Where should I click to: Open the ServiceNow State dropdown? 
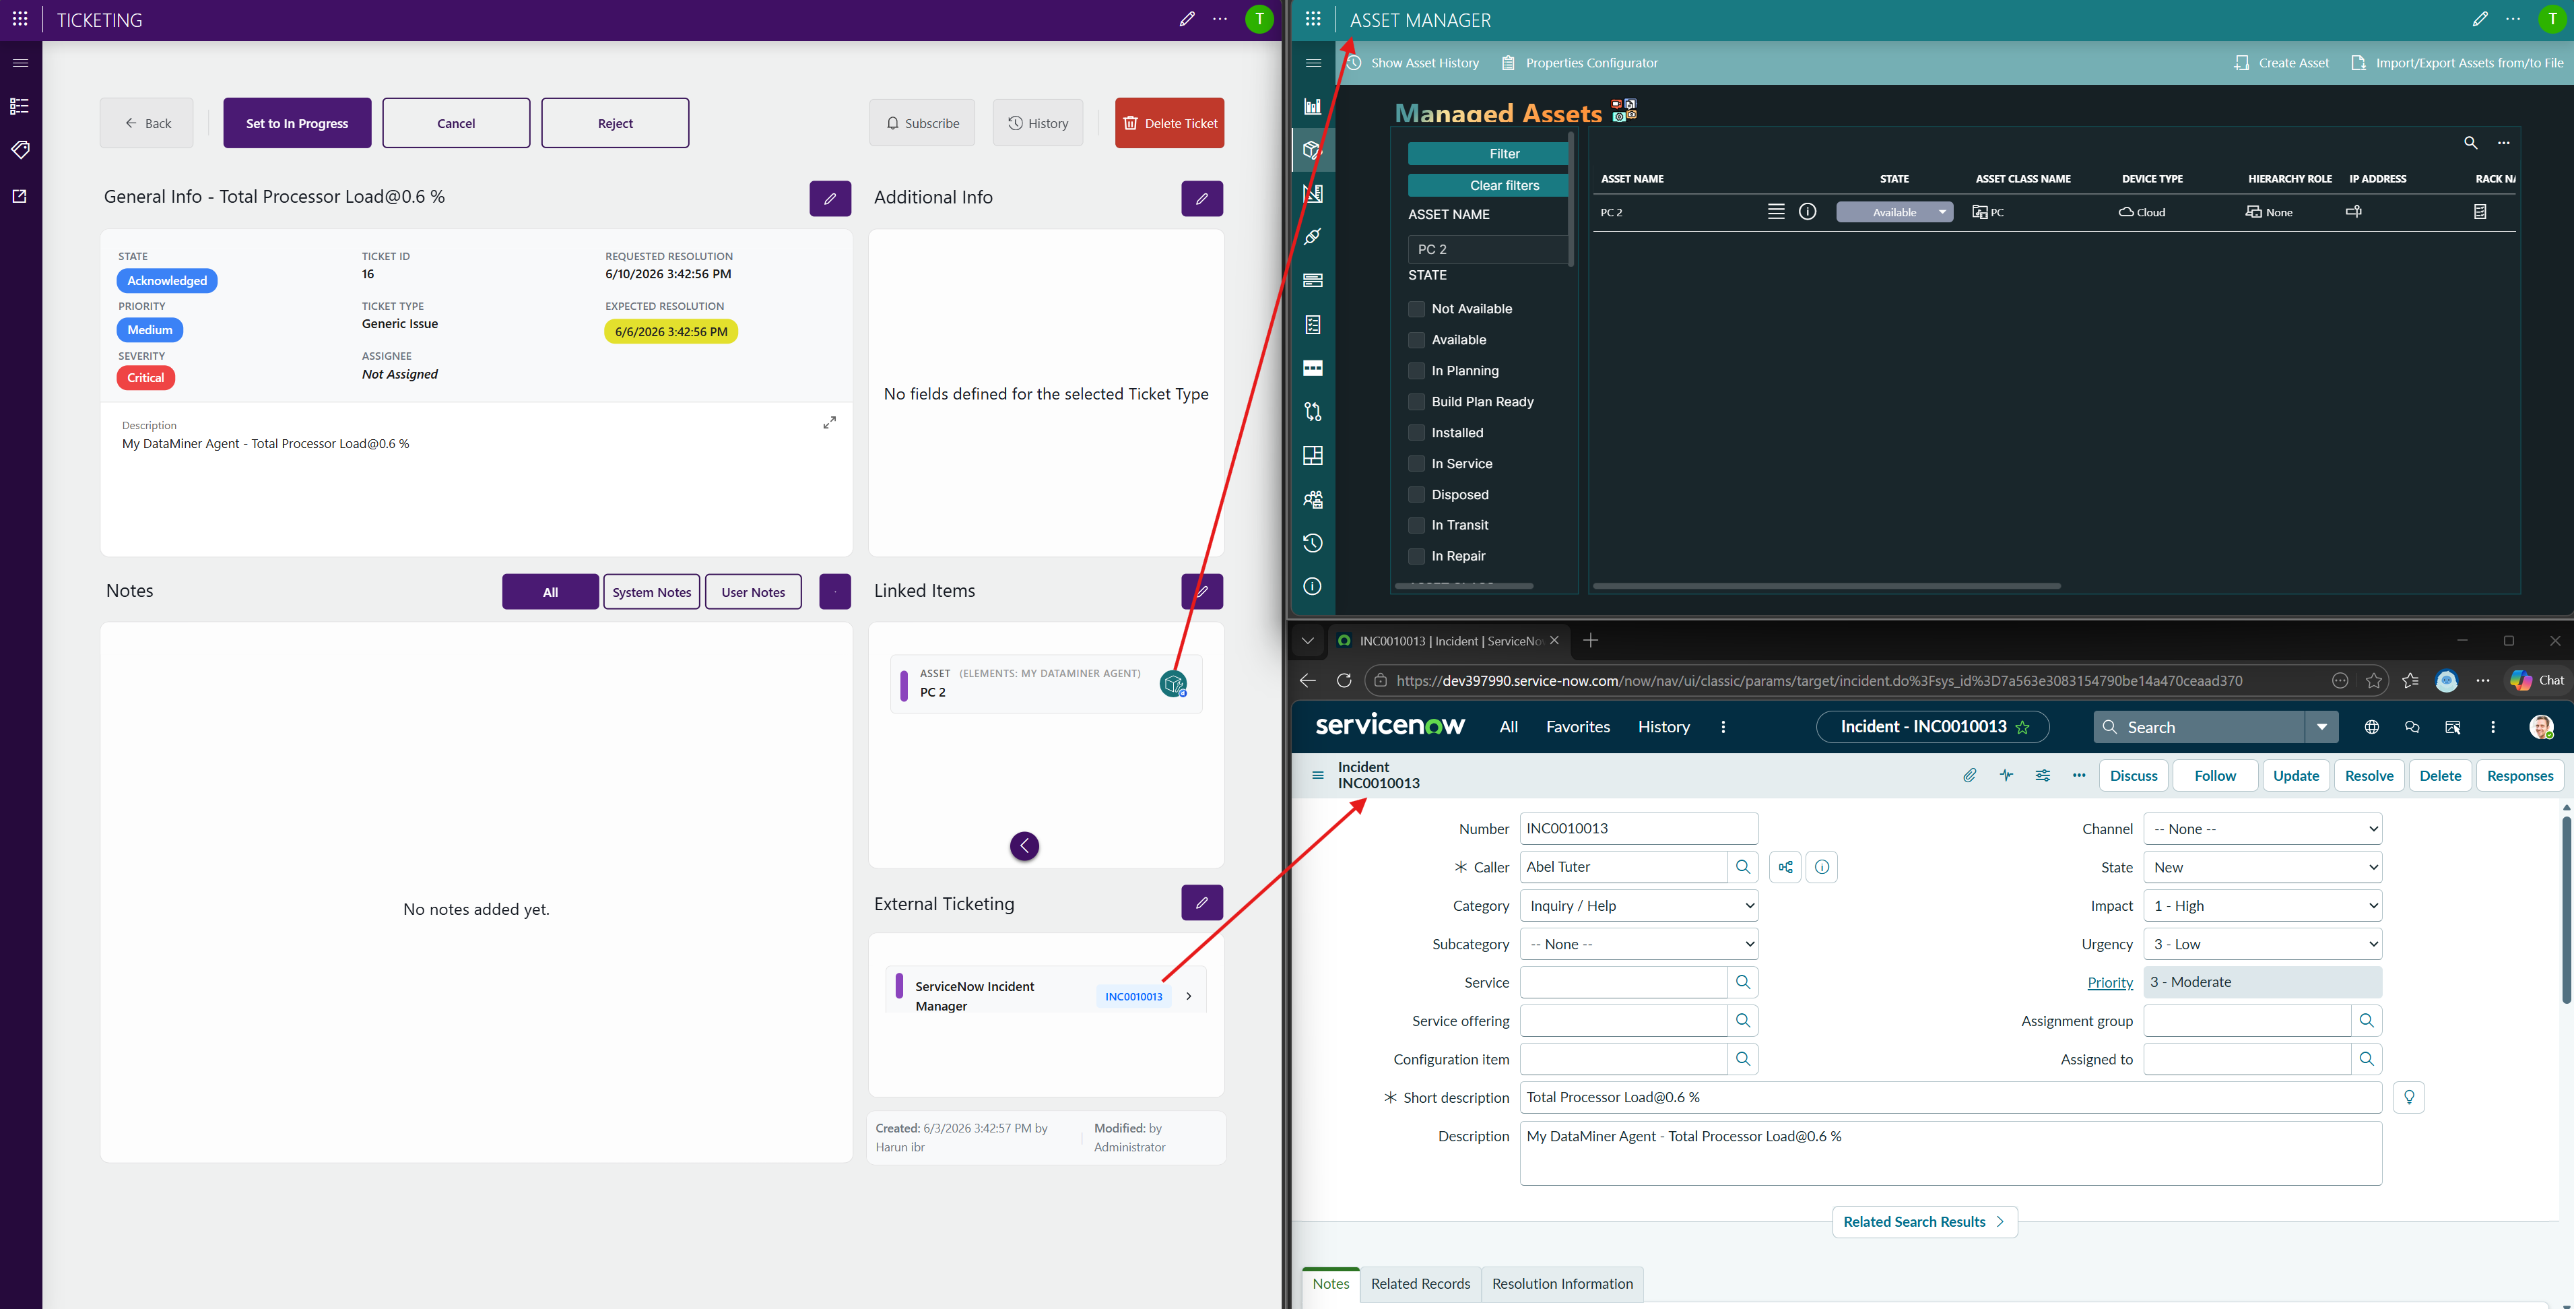(x=2262, y=867)
